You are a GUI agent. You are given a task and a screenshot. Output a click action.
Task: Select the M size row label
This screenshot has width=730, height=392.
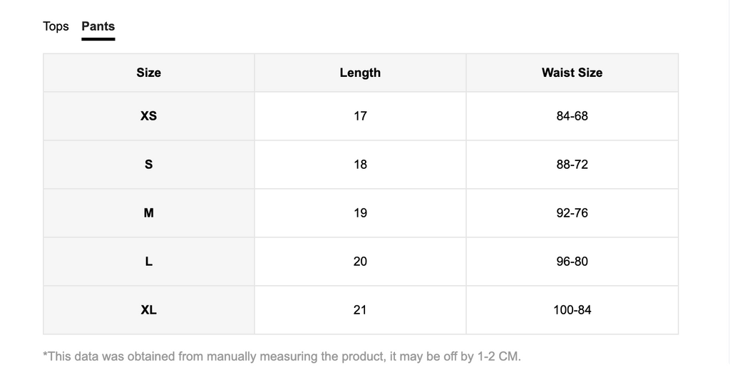coord(149,213)
